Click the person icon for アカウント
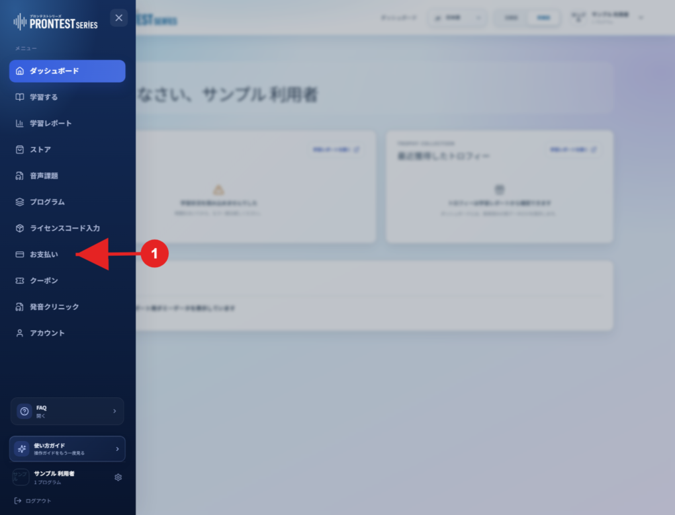 [20, 333]
